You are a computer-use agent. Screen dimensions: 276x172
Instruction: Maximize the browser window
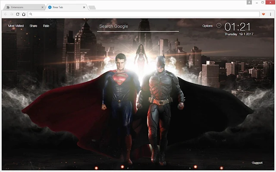263,3
